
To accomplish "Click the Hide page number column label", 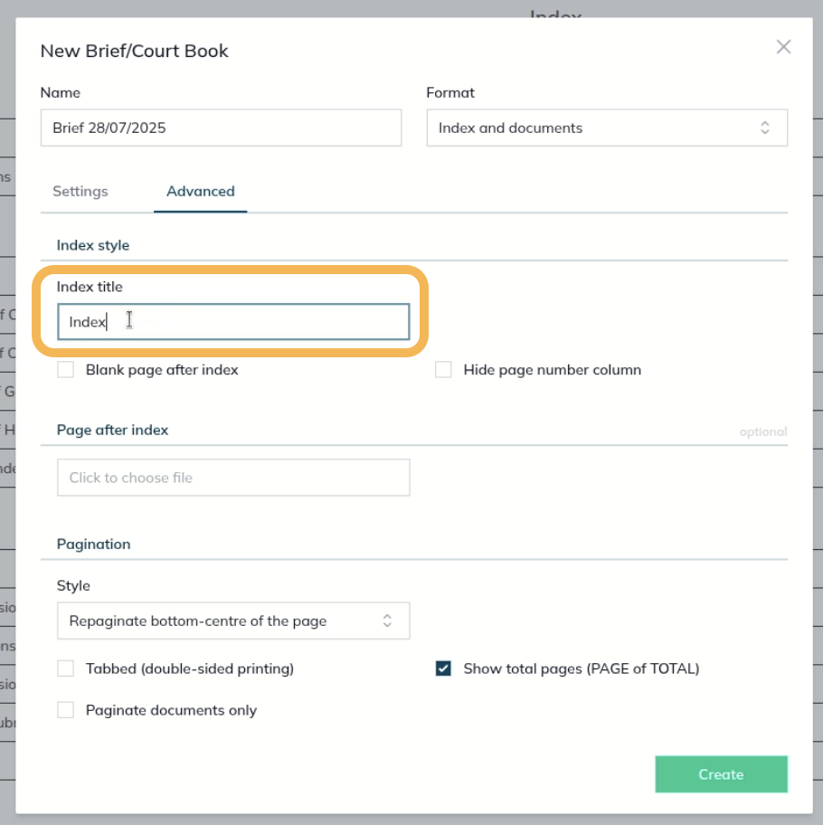I will 553,370.
